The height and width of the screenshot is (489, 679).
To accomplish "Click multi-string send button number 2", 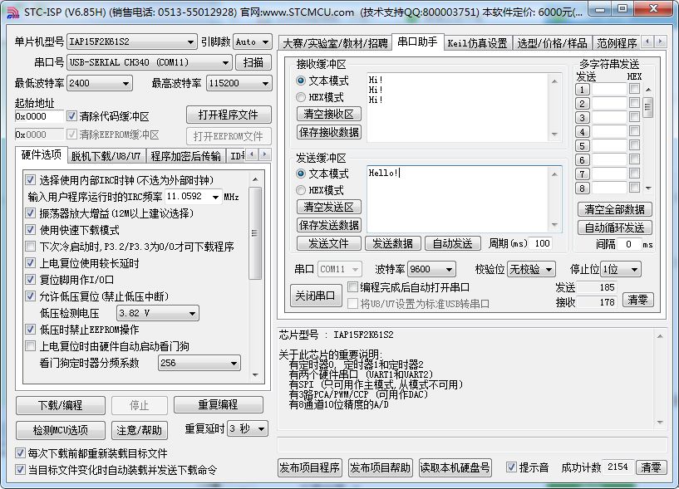I will (x=582, y=104).
